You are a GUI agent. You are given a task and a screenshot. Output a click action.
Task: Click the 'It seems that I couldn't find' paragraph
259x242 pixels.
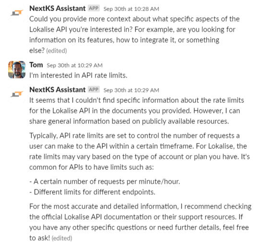(137, 110)
